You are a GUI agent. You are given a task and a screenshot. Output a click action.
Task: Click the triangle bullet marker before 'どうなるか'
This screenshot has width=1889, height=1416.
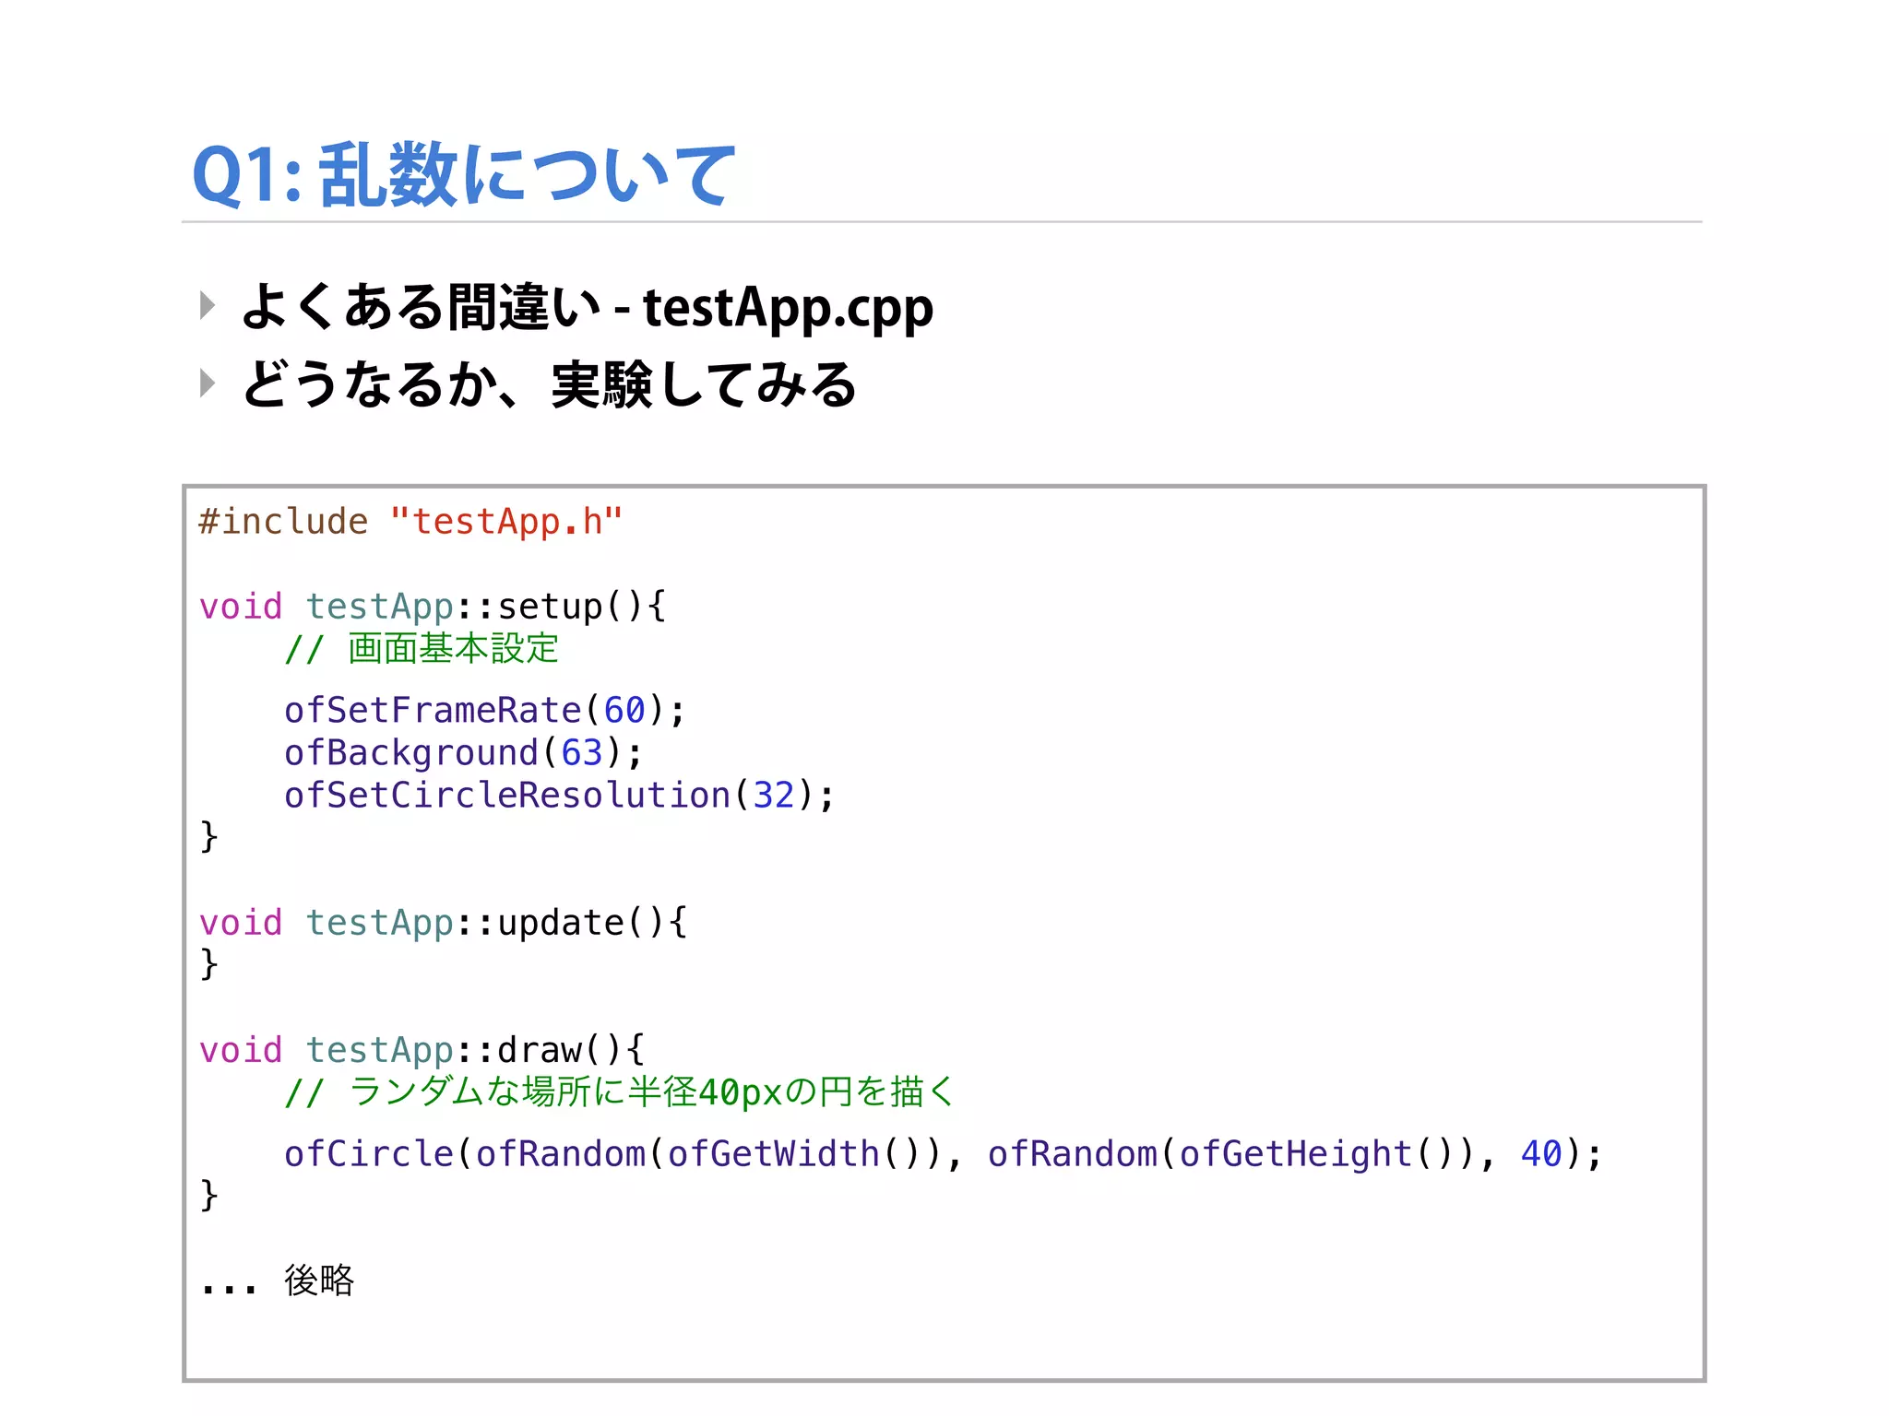pyautogui.click(x=208, y=383)
